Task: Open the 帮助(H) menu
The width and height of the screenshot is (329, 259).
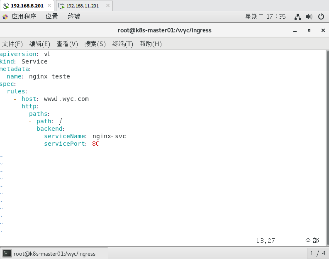Action: click(151, 44)
